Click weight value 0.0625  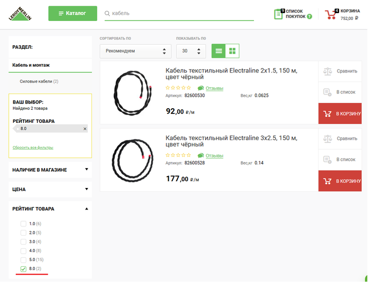[261, 96]
